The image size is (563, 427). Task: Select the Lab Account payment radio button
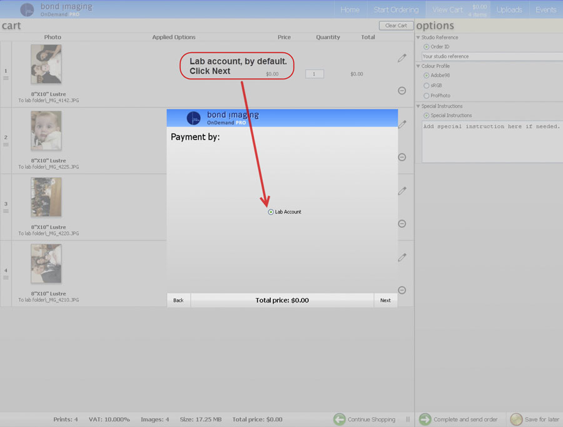pos(271,212)
